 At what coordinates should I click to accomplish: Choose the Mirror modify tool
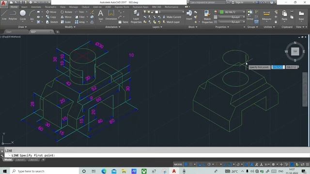tap(66, 17)
